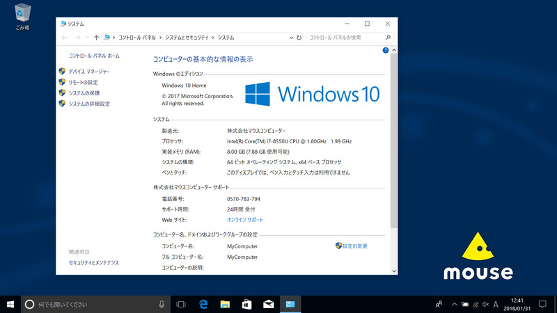The width and height of the screenshot is (557, 313).
Task: Open システムの保護 link
Action: 84,93
